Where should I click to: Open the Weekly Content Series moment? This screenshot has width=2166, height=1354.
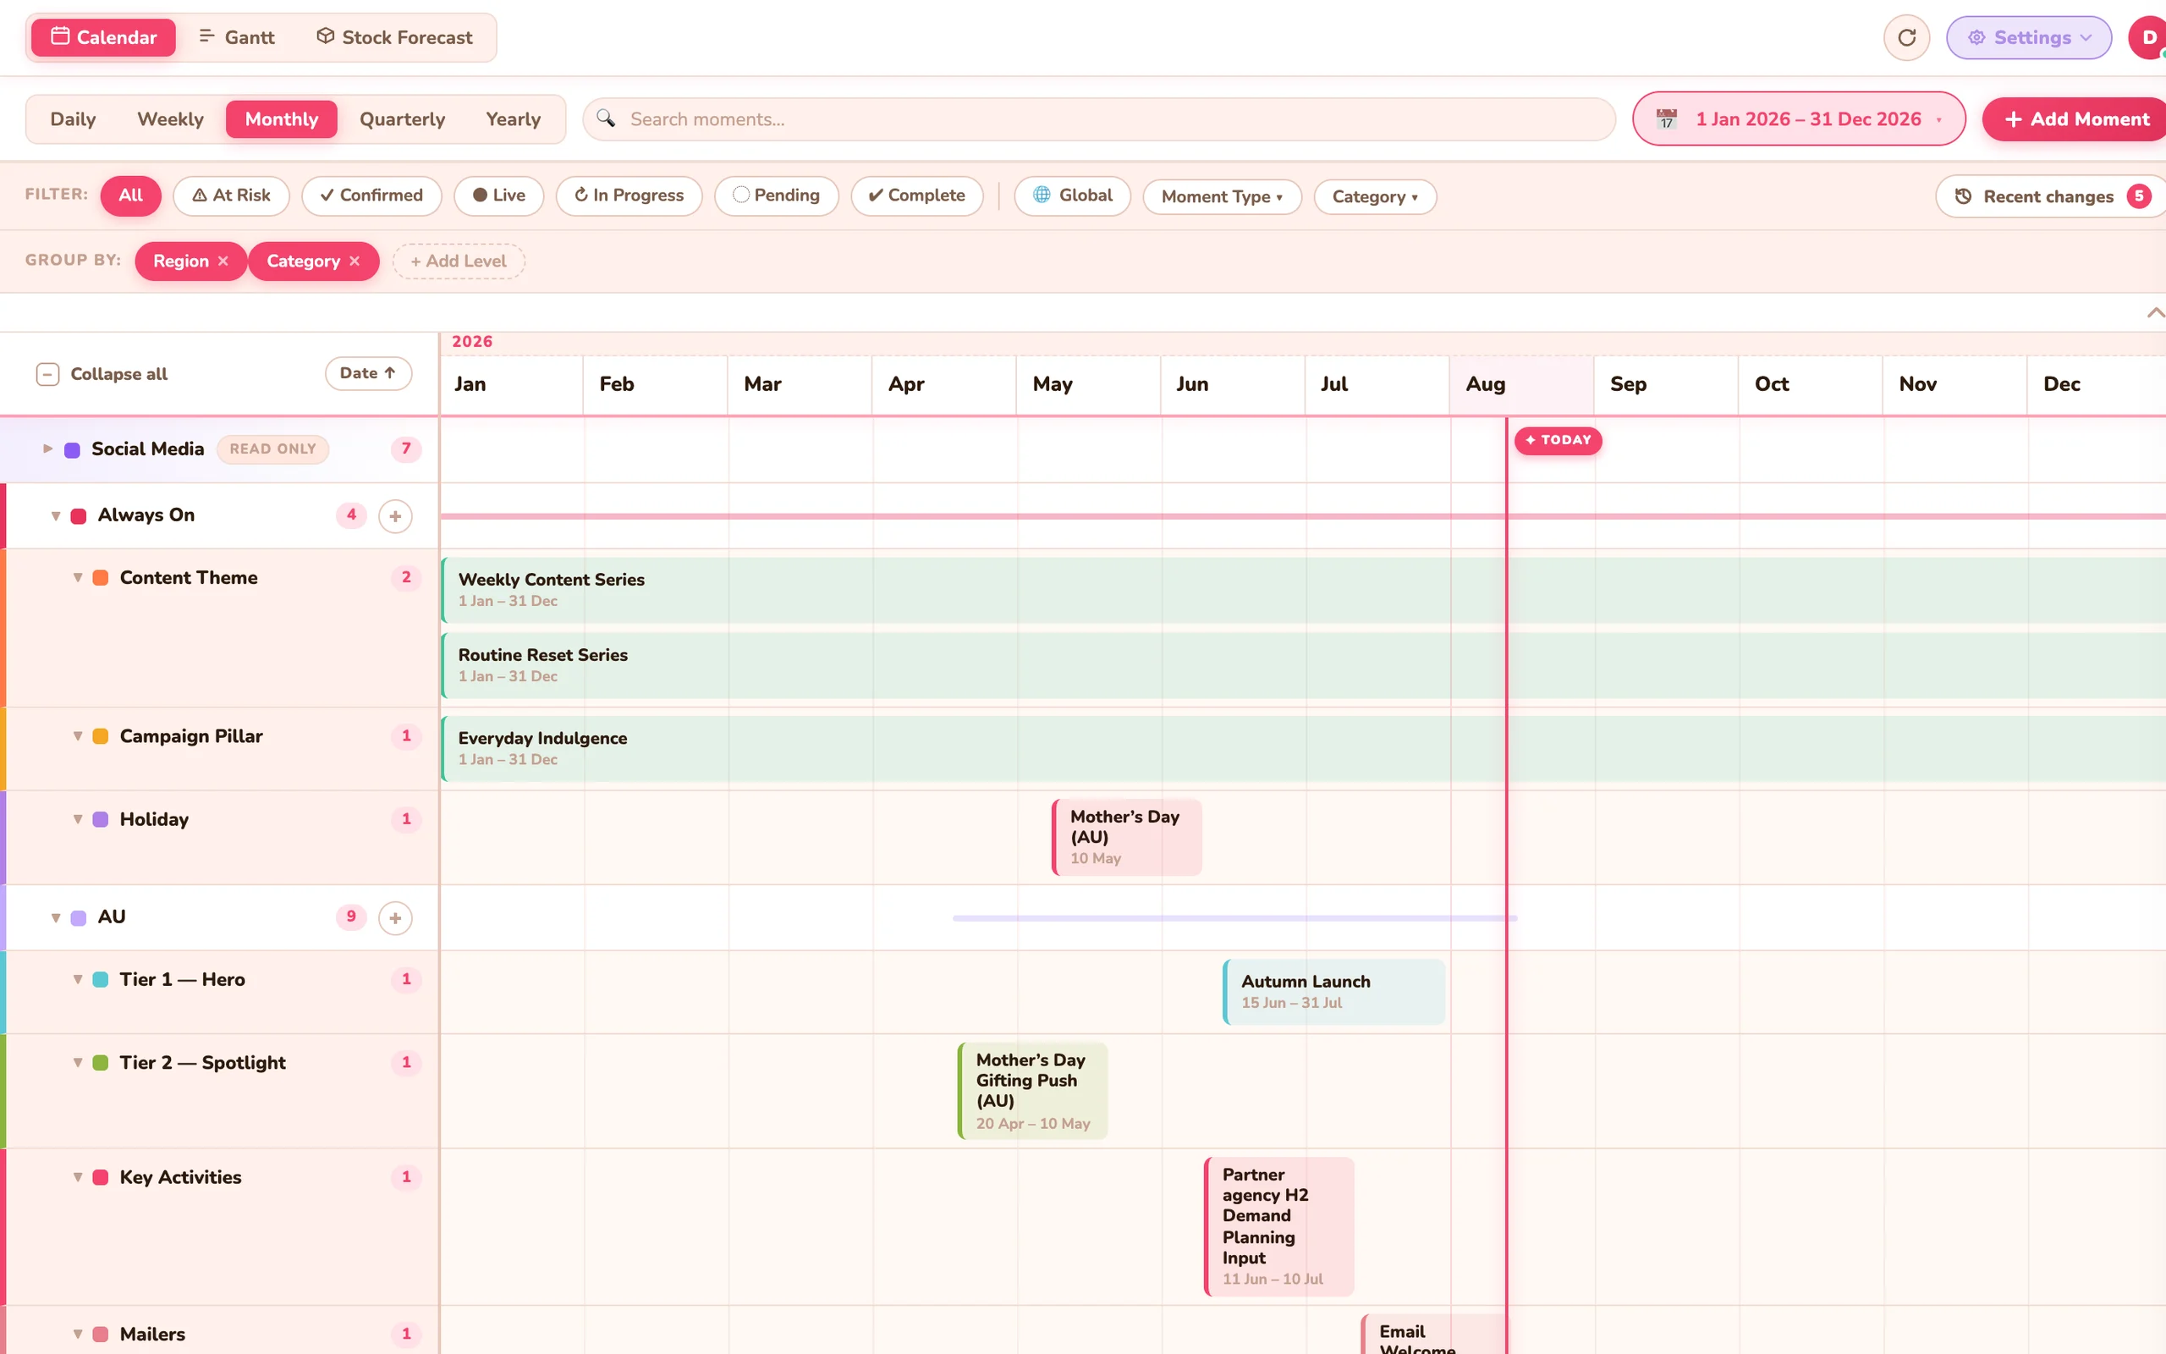click(x=1303, y=590)
